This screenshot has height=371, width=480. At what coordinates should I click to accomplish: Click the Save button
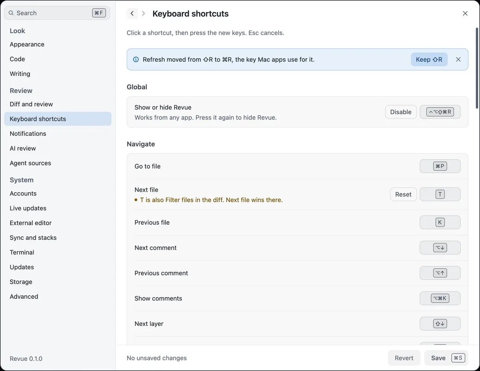pyautogui.click(x=446, y=358)
